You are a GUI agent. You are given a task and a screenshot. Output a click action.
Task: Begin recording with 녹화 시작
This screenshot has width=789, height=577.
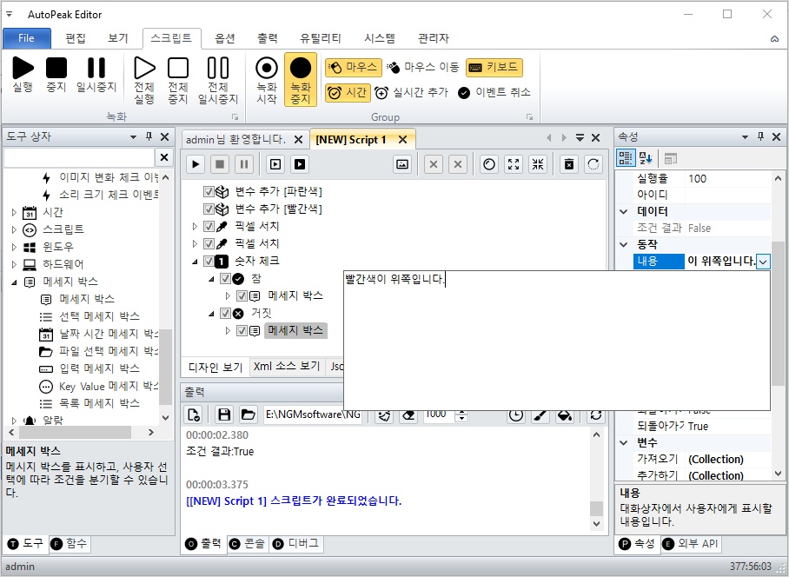tap(267, 81)
